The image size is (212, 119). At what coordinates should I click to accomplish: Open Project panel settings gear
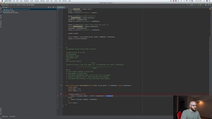53,7
